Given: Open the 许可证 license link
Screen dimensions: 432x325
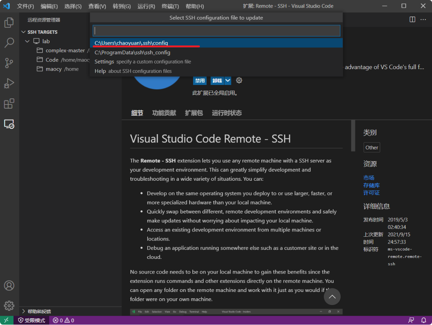Looking at the screenshot, I should [371, 193].
